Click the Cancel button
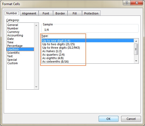Image resolution: width=145 pixels, height=126 pixels. click(131, 119)
